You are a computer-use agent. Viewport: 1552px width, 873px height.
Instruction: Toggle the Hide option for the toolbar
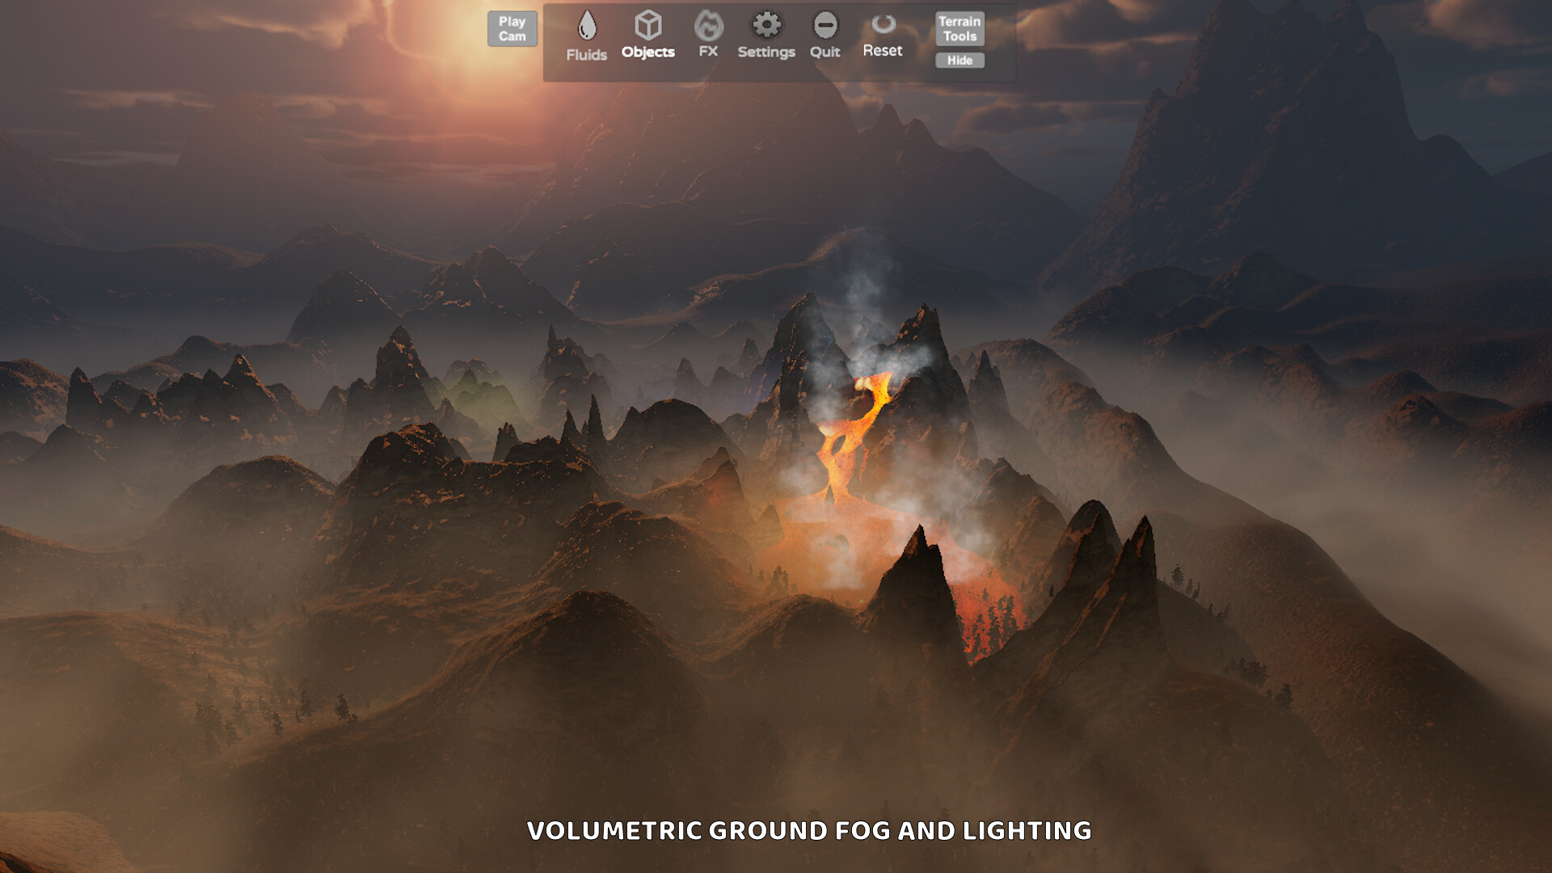coord(959,61)
